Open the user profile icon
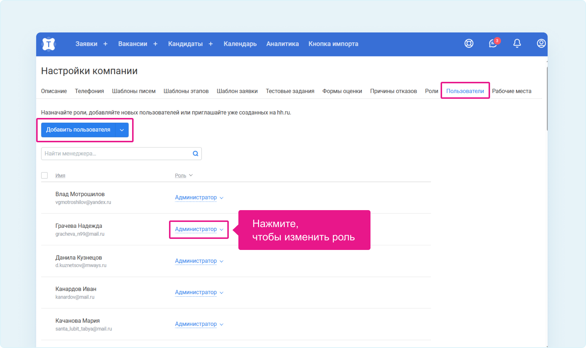 point(541,43)
